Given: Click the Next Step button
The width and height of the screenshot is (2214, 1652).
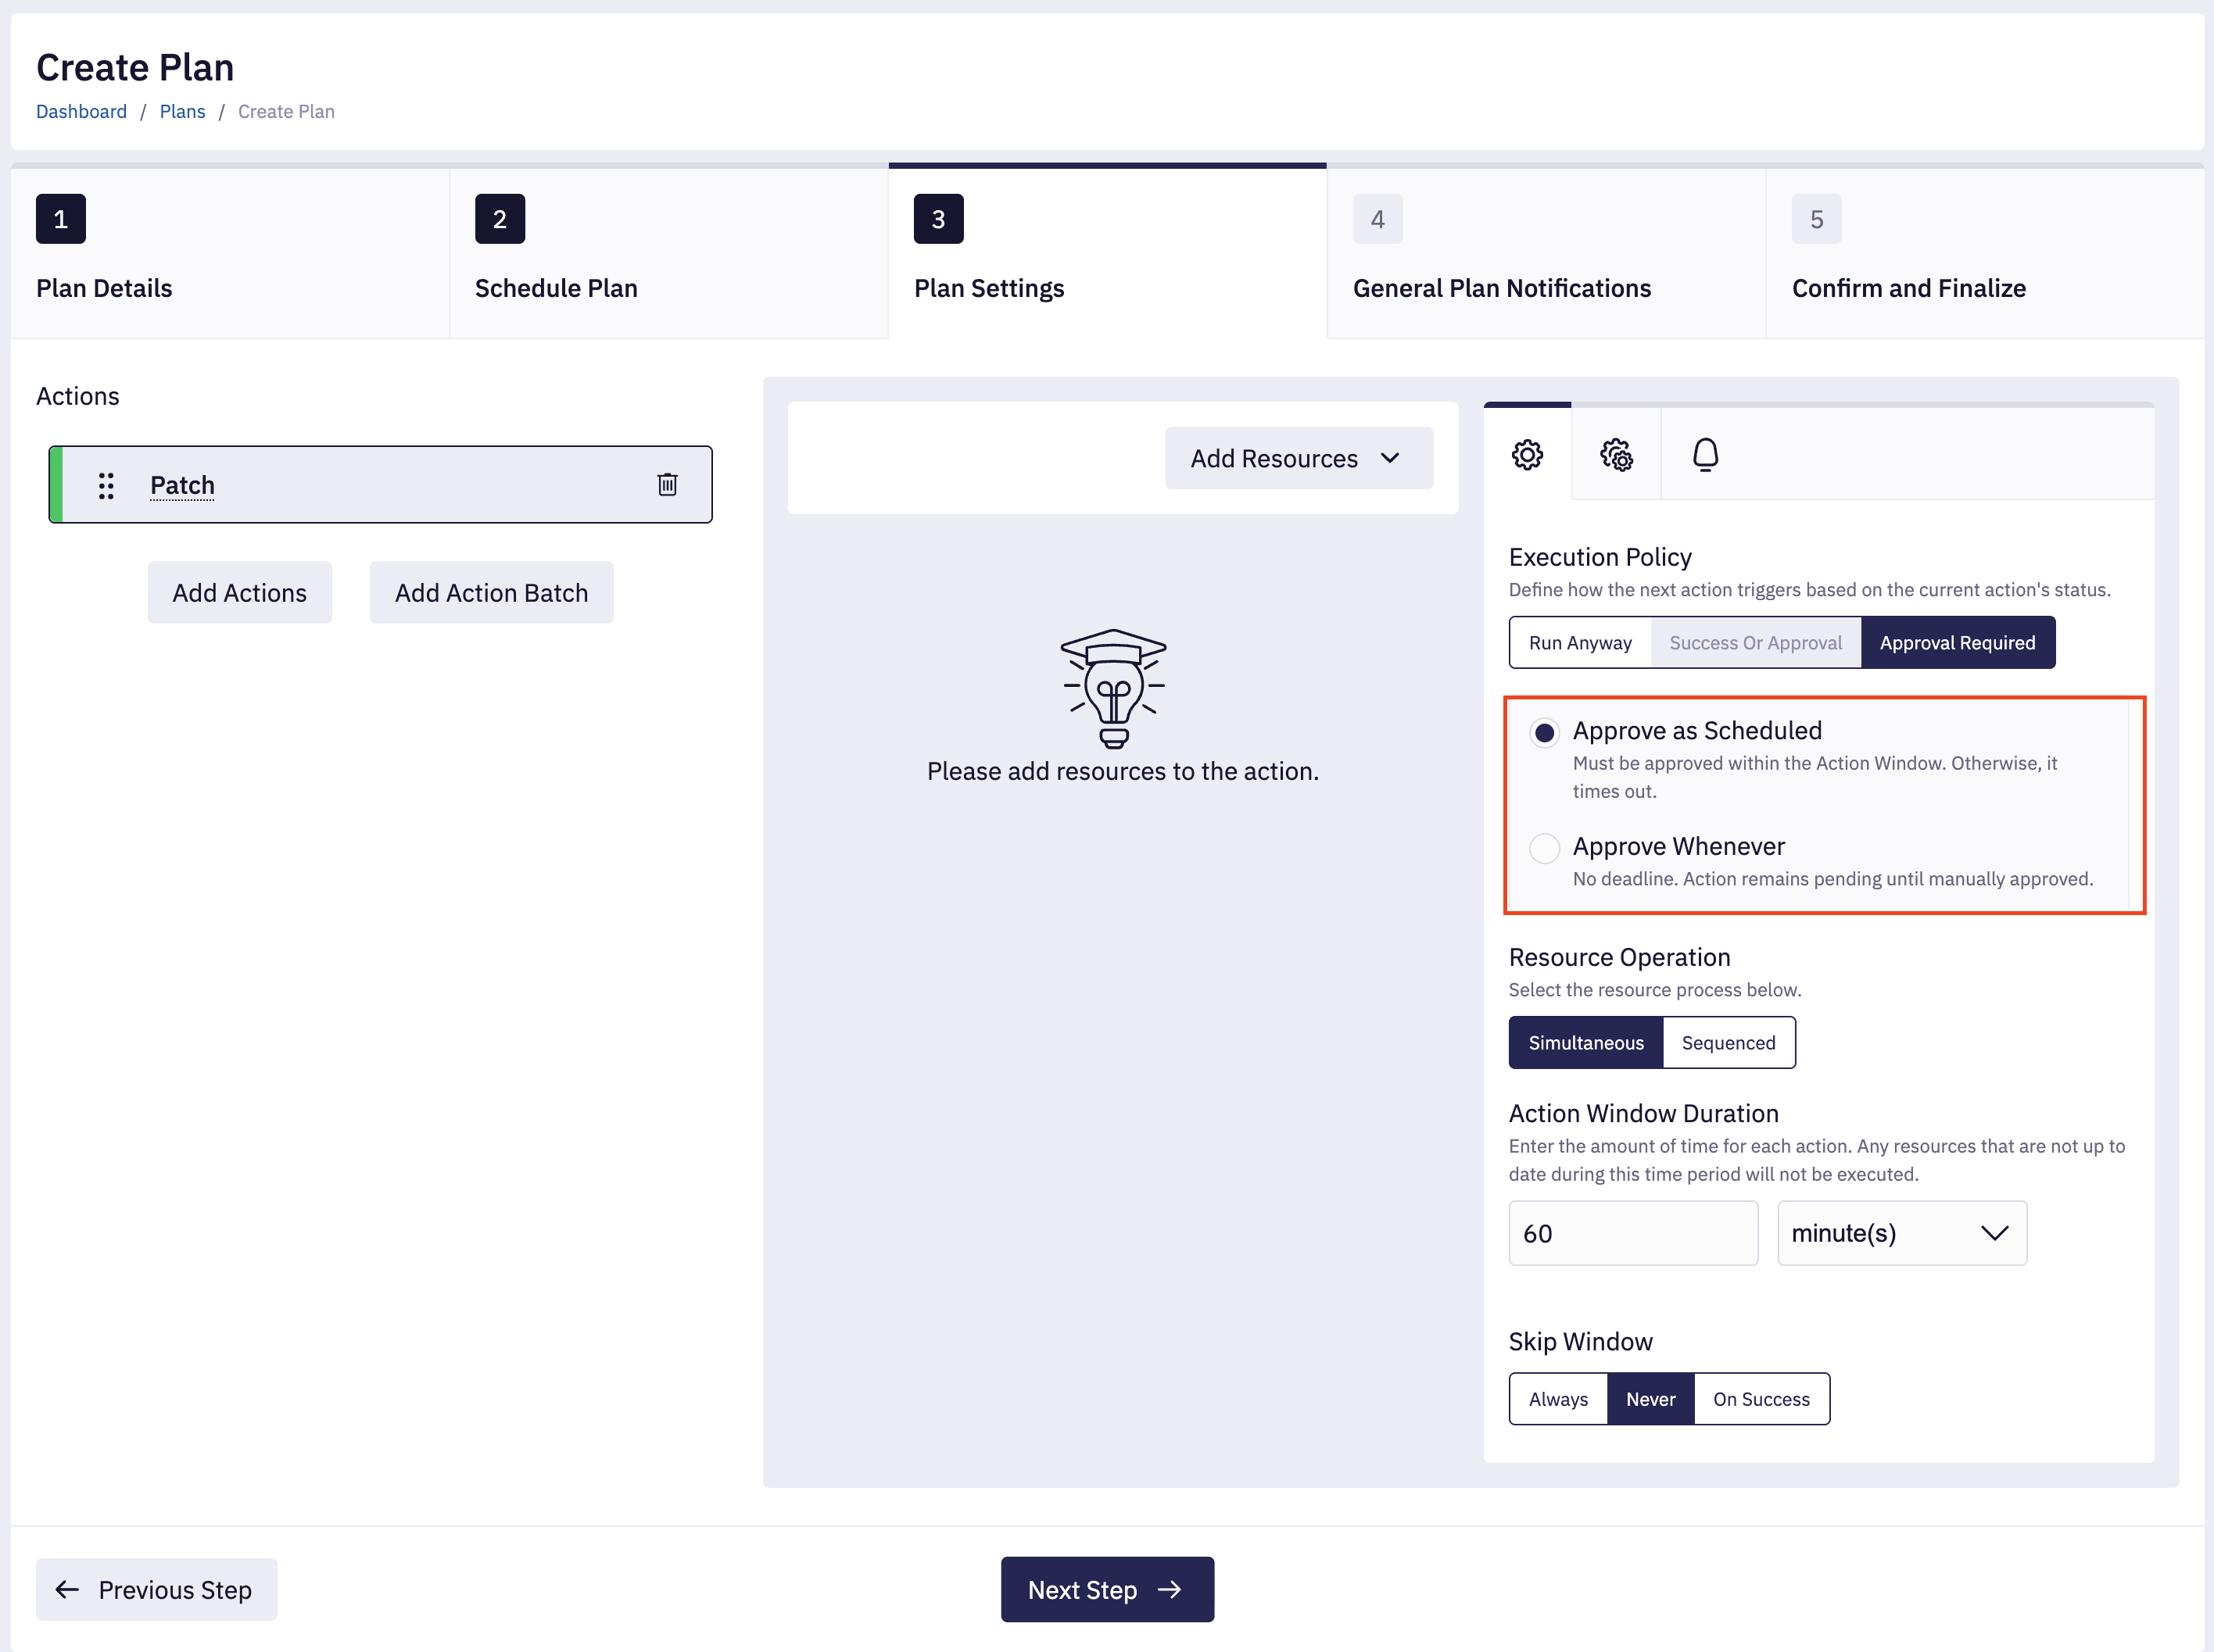Looking at the screenshot, I should point(1106,1589).
